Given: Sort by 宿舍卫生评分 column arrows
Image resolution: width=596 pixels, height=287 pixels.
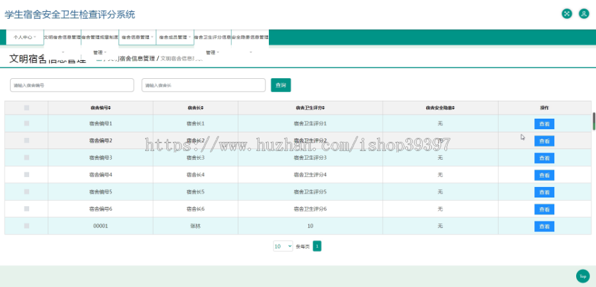Looking at the screenshot, I should [x=323, y=108].
